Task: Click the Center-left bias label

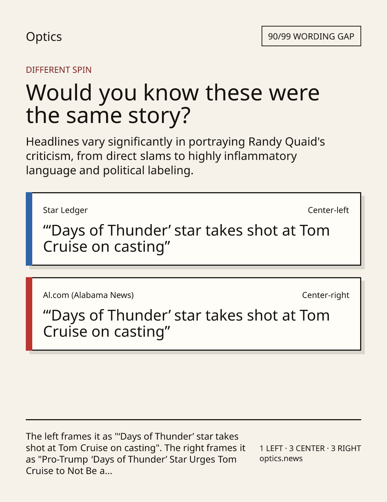Action: pos(328,210)
